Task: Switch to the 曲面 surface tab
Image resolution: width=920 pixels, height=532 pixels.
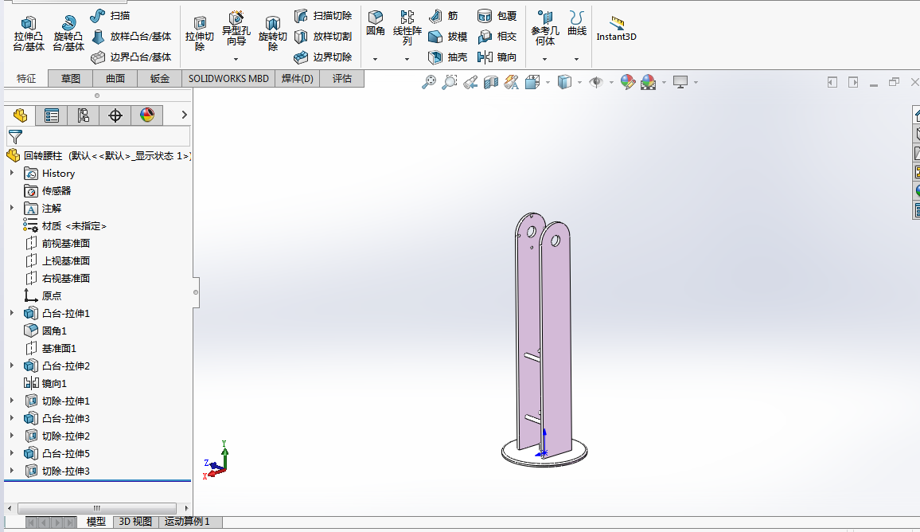Action: 115,78
